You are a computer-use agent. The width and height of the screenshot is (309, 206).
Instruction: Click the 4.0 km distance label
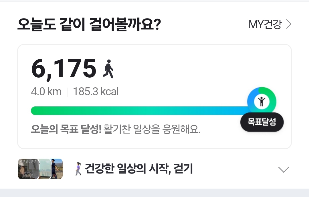(46, 92)
